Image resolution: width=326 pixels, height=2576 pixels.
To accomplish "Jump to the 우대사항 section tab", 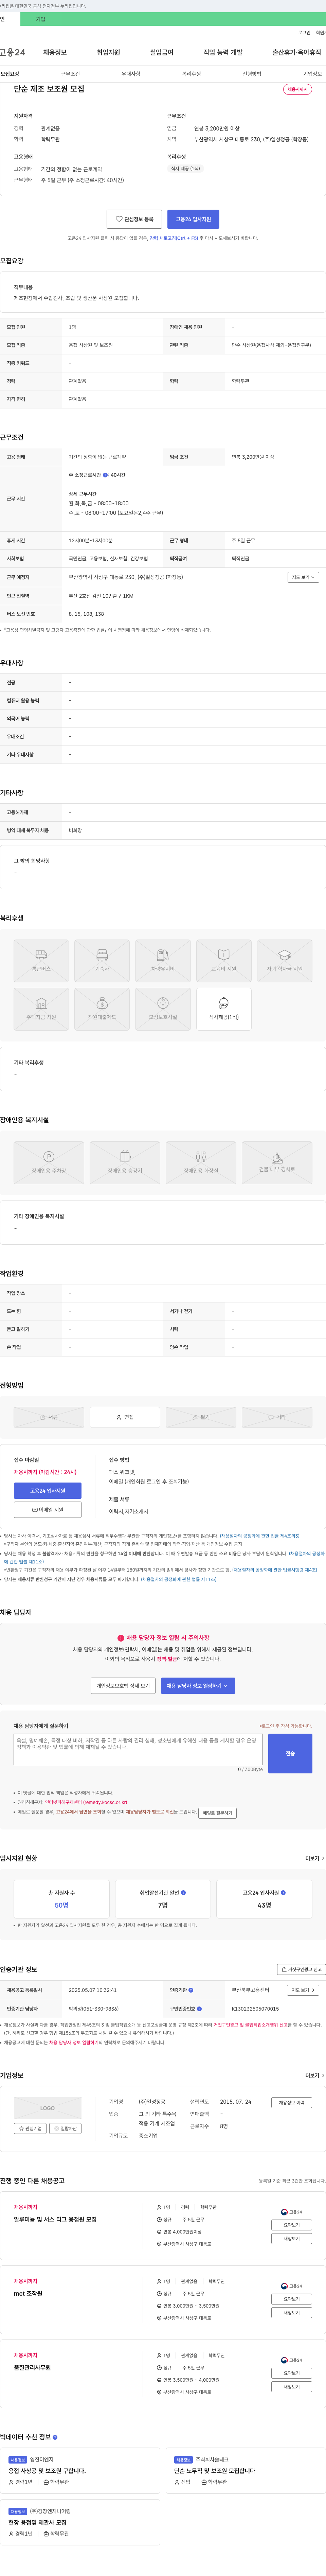I will pos(131,74).
